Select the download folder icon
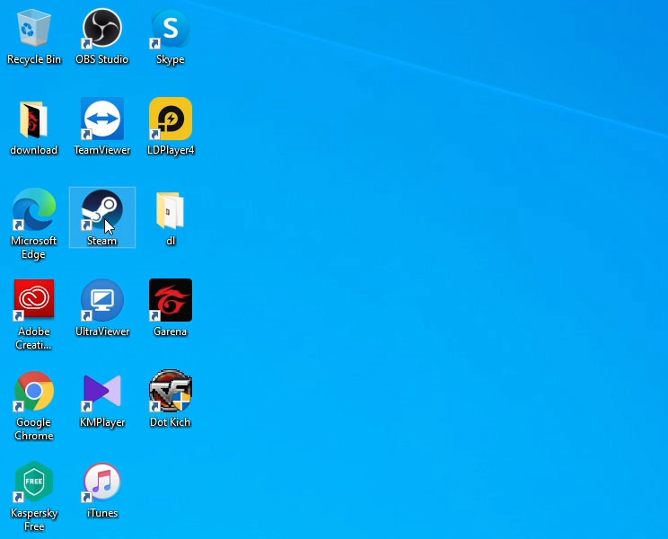668x539 pixels. click(x=33, y=119)
